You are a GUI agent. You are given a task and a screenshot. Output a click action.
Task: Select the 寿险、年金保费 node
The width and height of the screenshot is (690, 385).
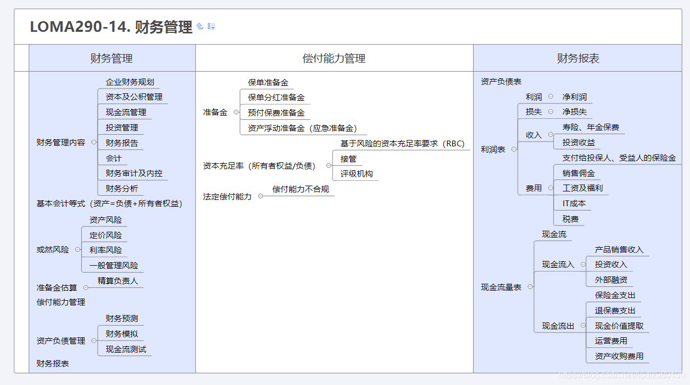(591, 128)
